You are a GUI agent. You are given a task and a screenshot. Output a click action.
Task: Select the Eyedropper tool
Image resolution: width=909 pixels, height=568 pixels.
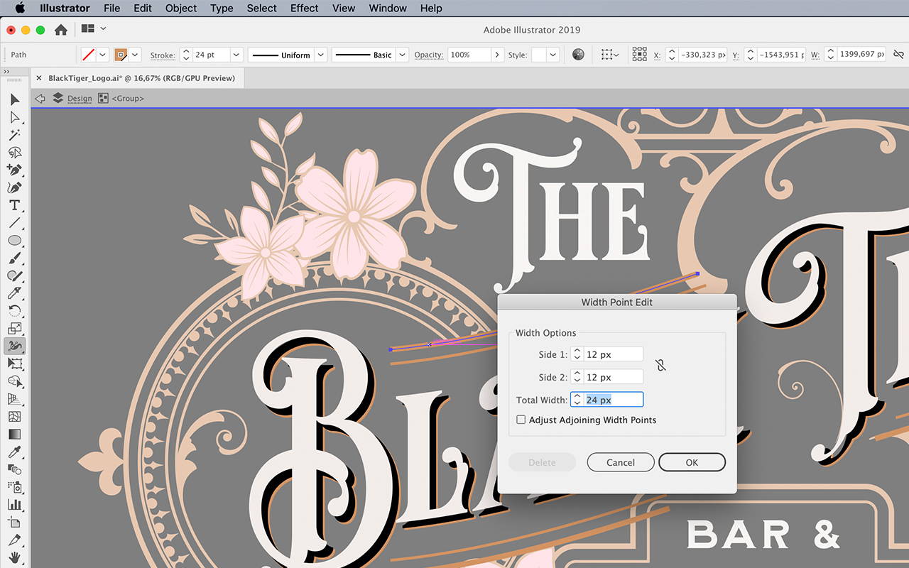click(x=14, y=452)
